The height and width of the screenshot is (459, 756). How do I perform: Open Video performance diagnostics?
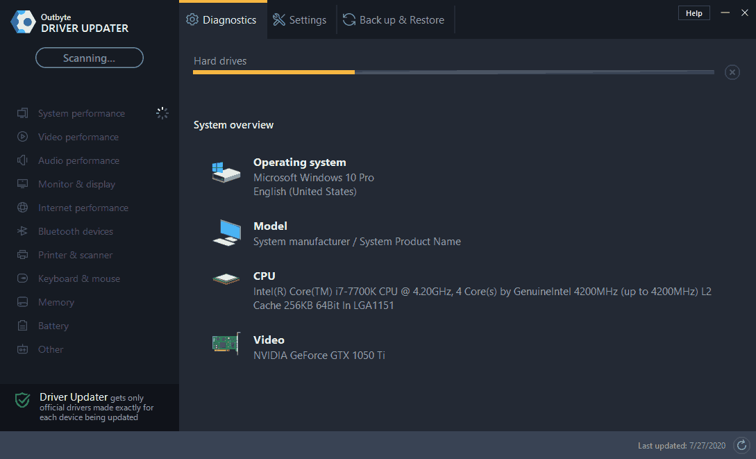76,137
